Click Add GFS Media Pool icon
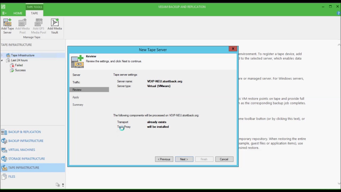This screenshot has height=192, width=341. coord(39,22)
